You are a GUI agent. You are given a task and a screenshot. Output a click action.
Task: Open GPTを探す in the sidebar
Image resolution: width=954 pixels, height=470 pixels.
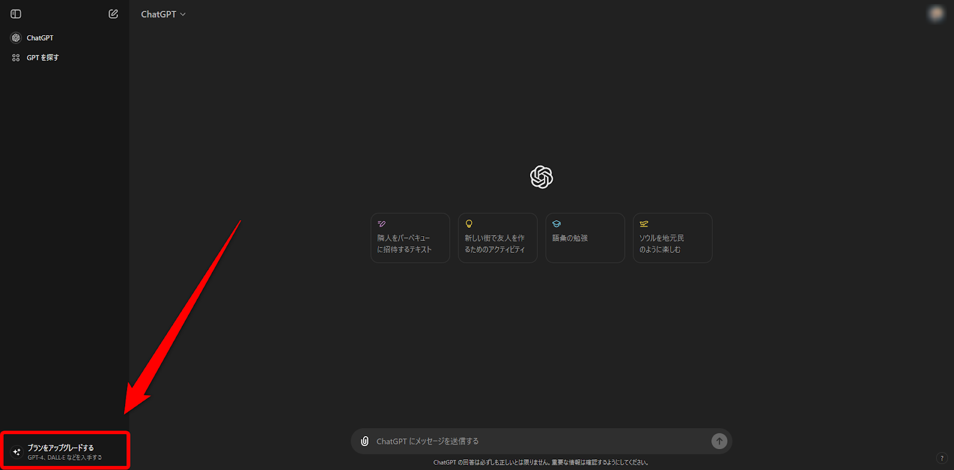coord(64,58)
